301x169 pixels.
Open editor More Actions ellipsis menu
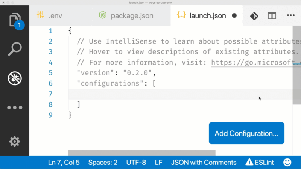pos(291,16)
